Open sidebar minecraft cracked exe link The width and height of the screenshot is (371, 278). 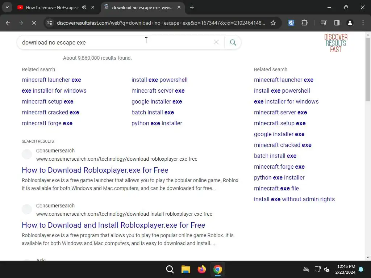283,145
